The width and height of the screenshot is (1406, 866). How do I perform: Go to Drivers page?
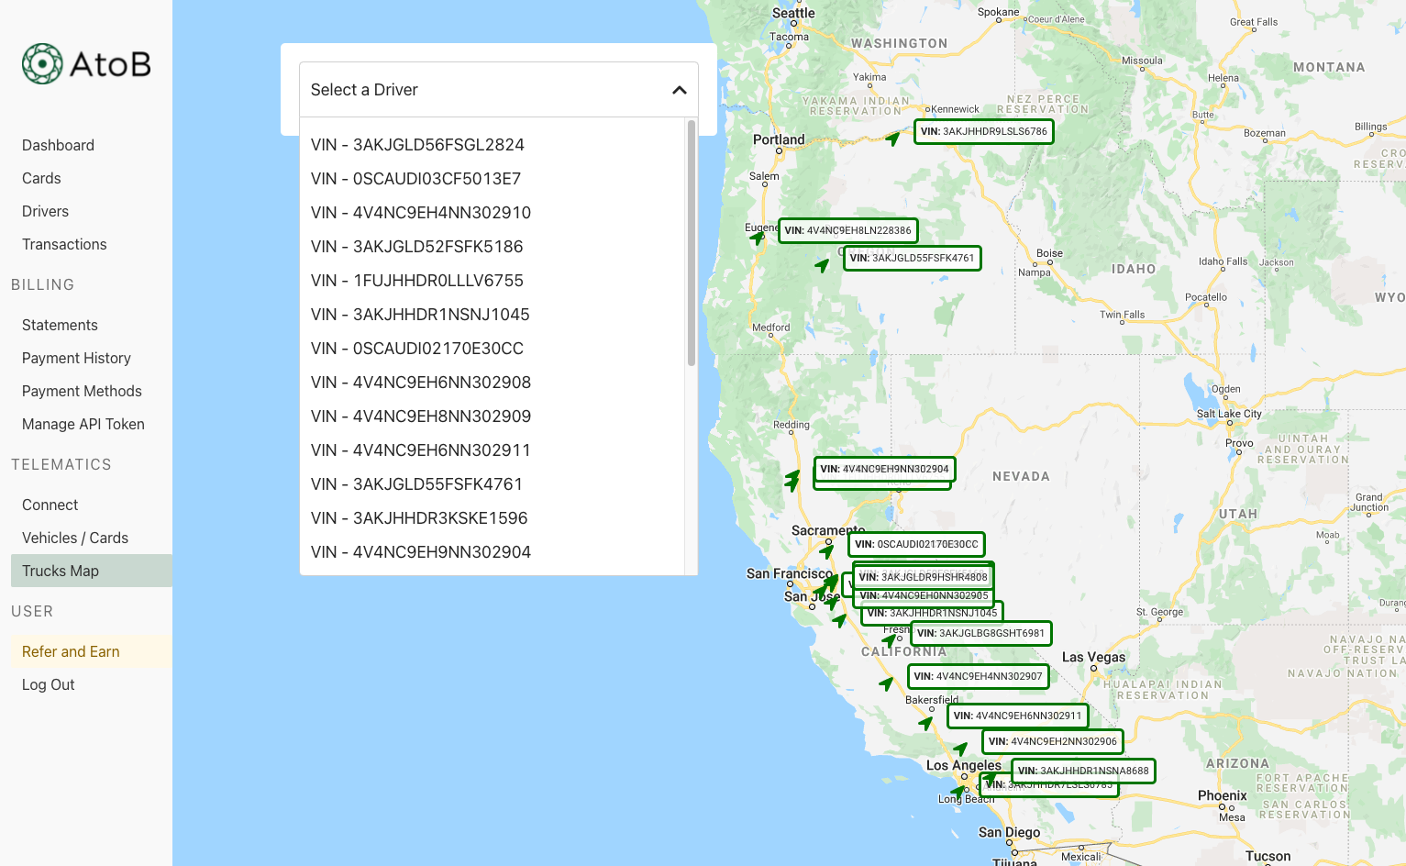45,211
